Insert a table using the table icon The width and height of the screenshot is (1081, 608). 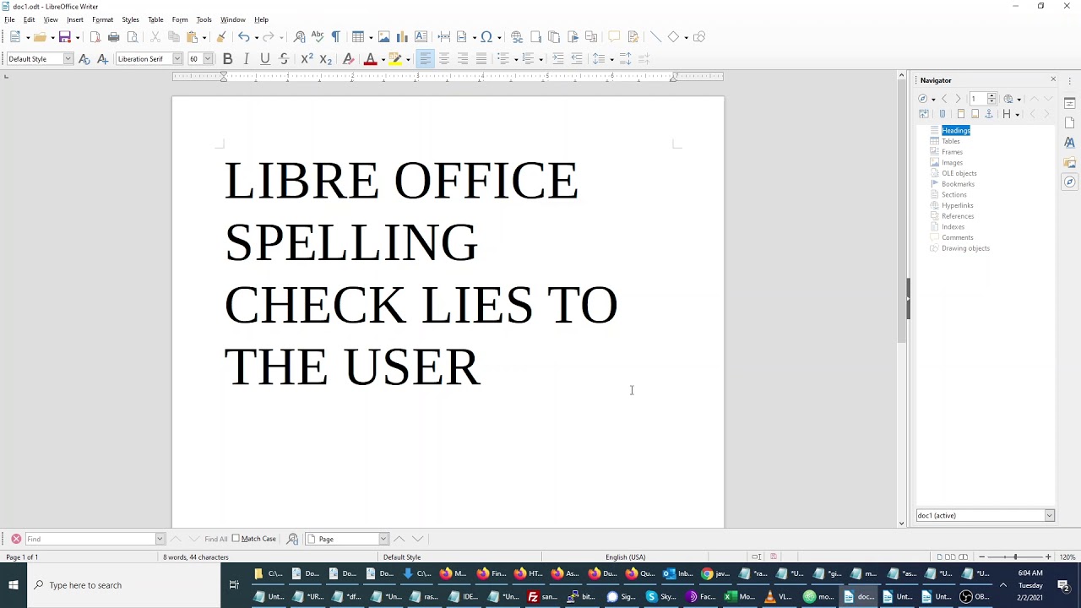[358, 37]
